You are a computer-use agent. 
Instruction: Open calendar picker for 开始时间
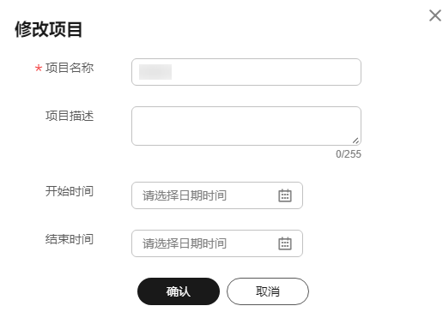click(x=285, y=195)
